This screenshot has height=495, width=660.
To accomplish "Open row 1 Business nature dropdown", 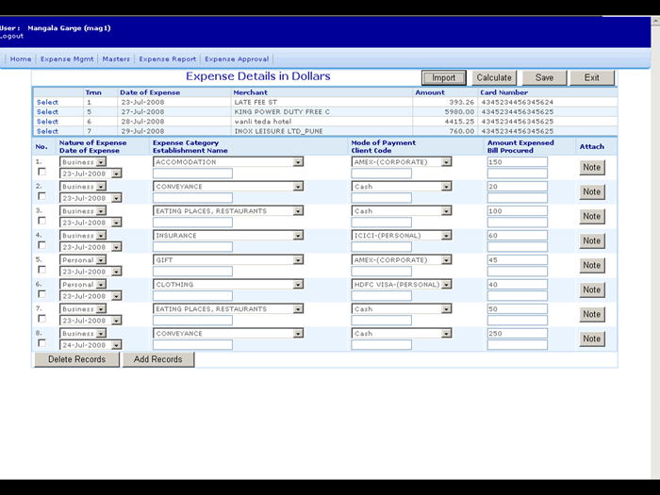I will (83, 162).
